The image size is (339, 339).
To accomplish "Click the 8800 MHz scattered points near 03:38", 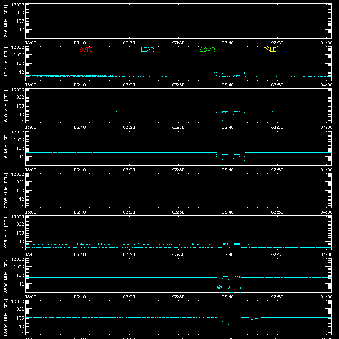I will 220,287.
